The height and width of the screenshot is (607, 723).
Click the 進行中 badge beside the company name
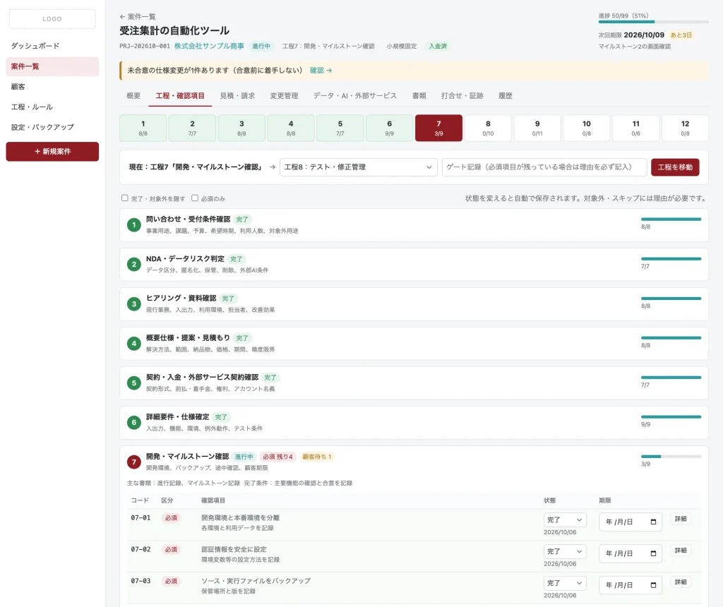(x=261, y=46)
